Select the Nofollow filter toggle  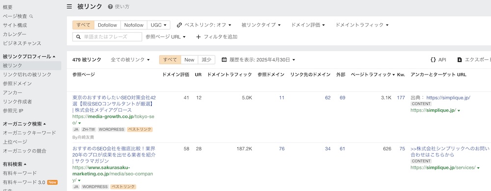pos(134,25)
